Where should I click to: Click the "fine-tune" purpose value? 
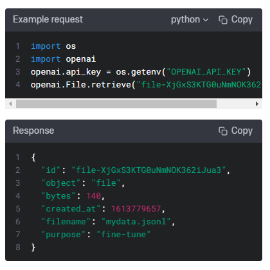(x=123, y=235)
